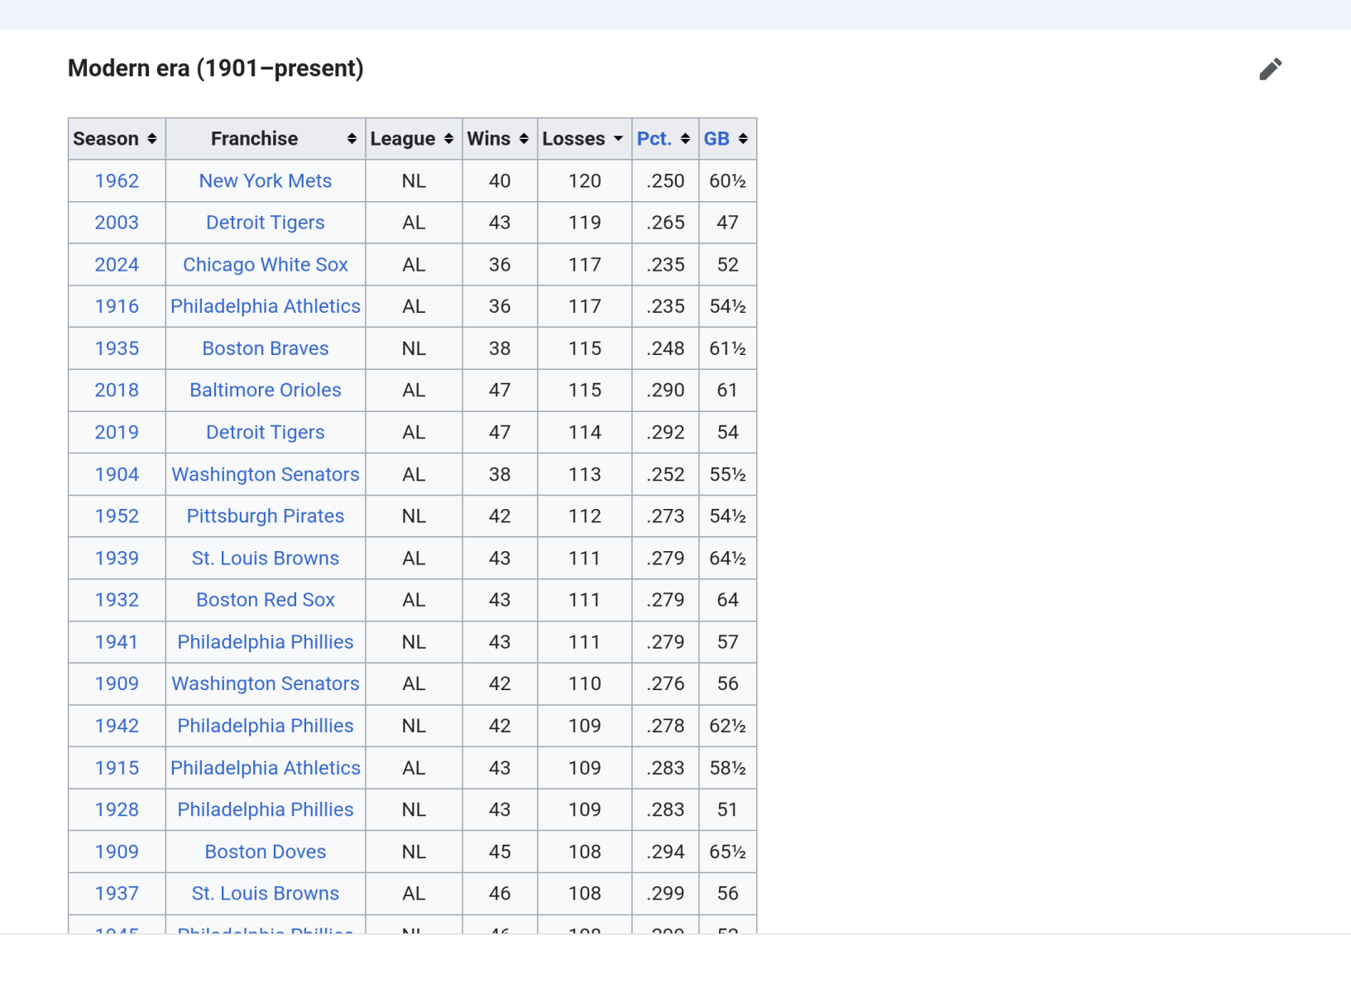Toggle sort arrows on Pct. column

tap(685, 139)
